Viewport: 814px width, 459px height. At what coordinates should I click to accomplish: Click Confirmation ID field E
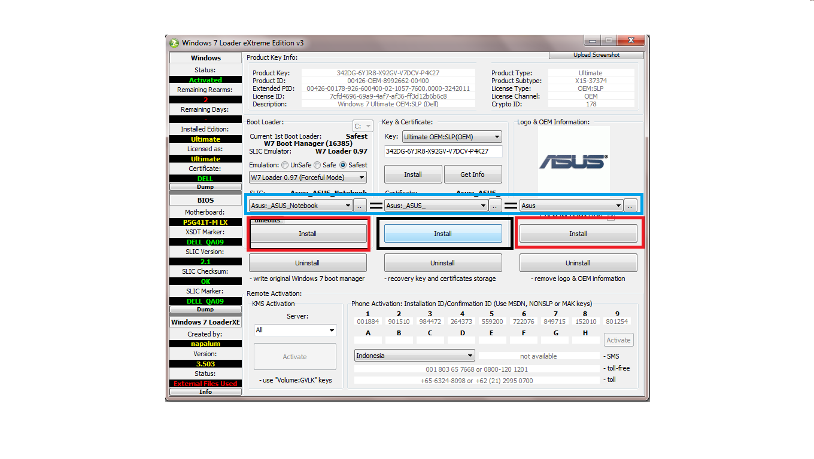tap(492, 340)
